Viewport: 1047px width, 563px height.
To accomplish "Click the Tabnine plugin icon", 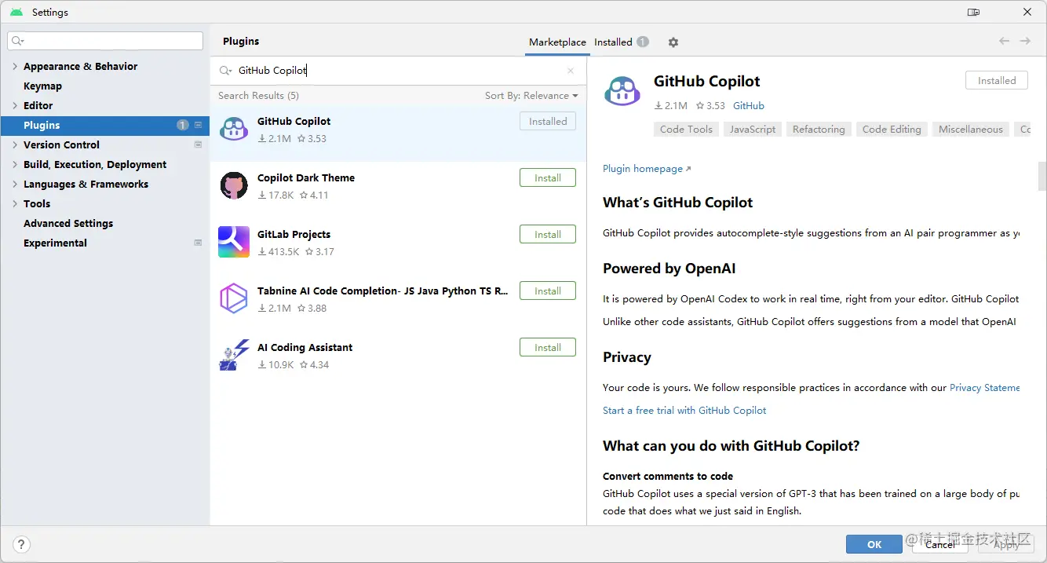I will pos(234,298).
